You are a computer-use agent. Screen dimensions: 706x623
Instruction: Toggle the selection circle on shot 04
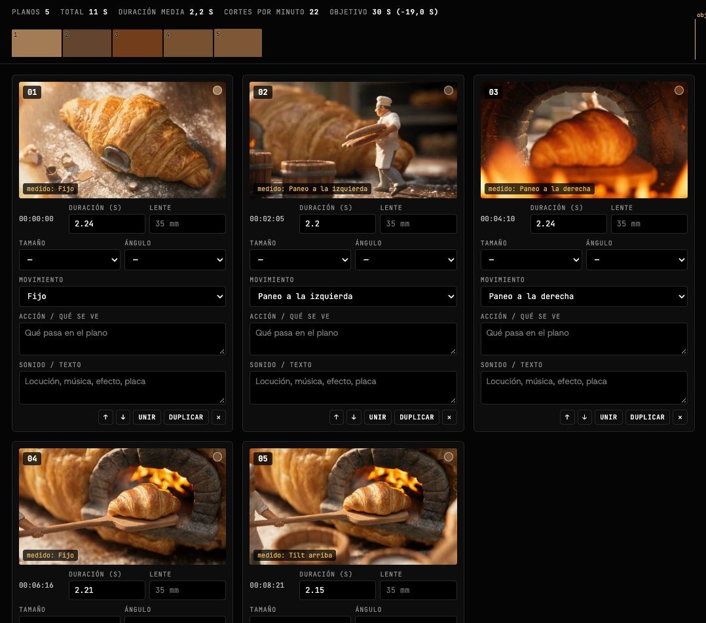point(217,457)
